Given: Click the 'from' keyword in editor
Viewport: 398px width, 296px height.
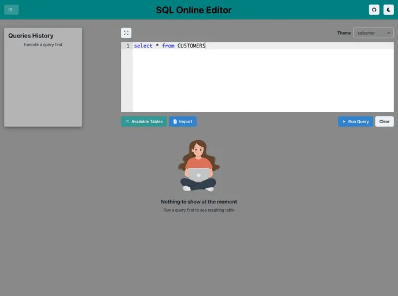Looking at the screenshot, I should (x=168, y=46).
